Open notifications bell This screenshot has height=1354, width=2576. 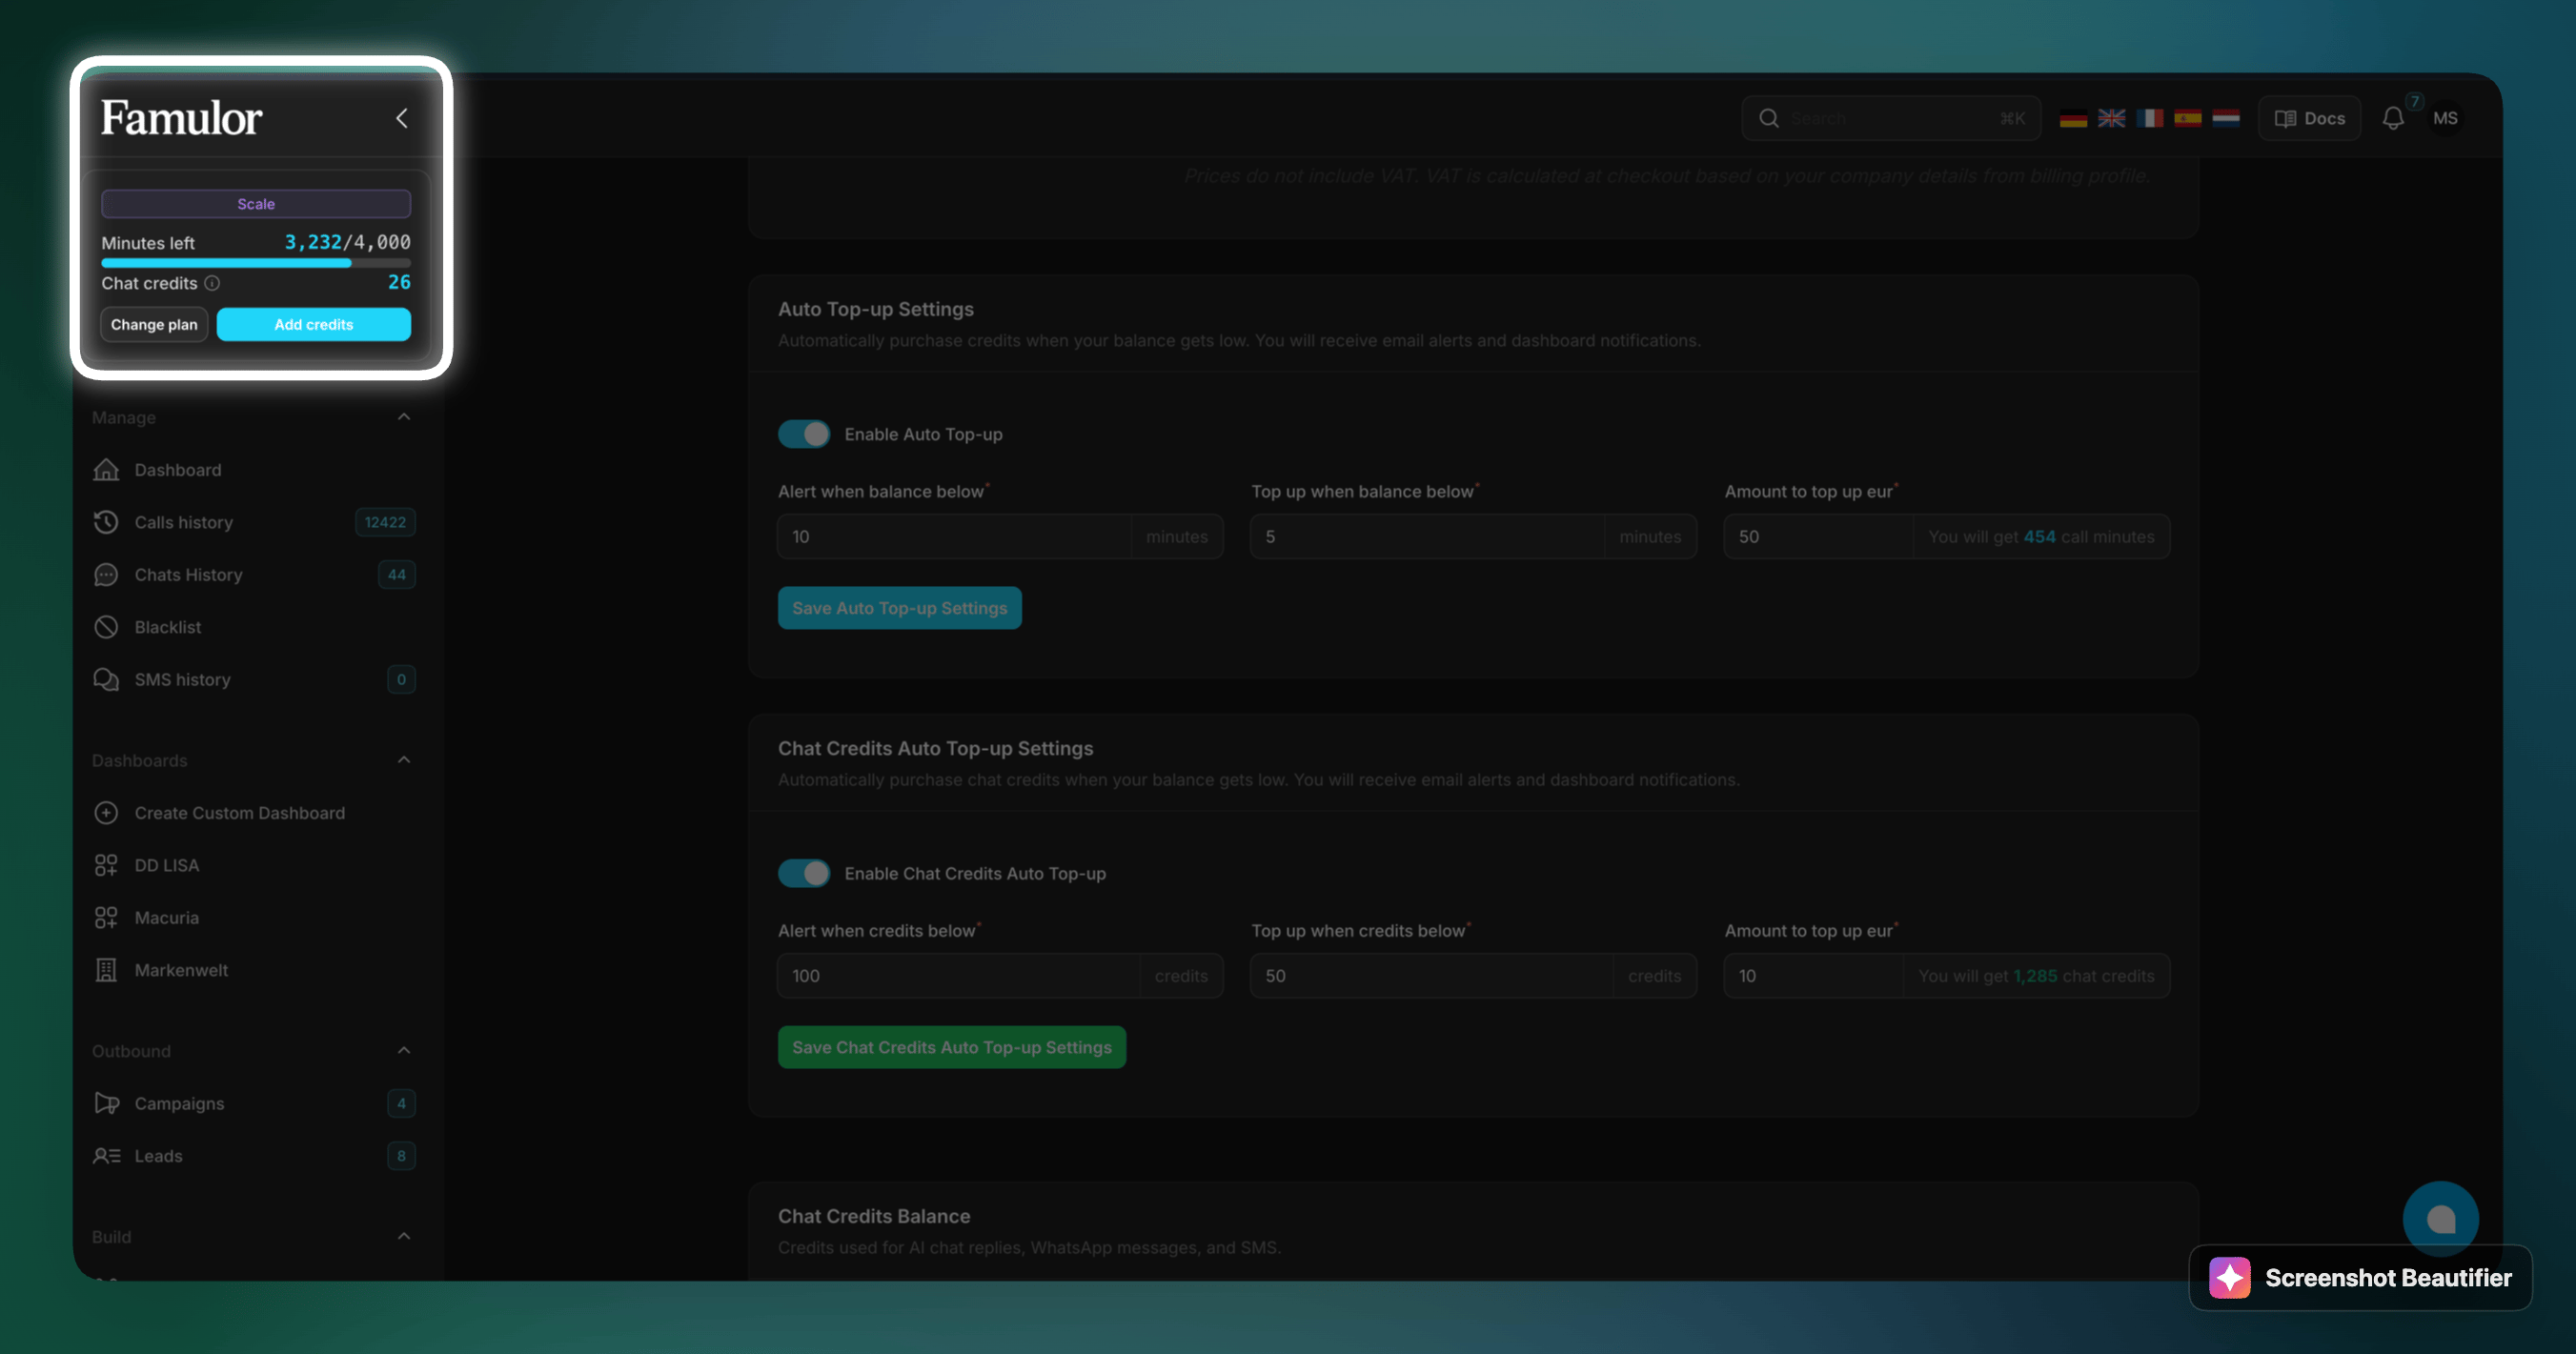[2393, 118]
